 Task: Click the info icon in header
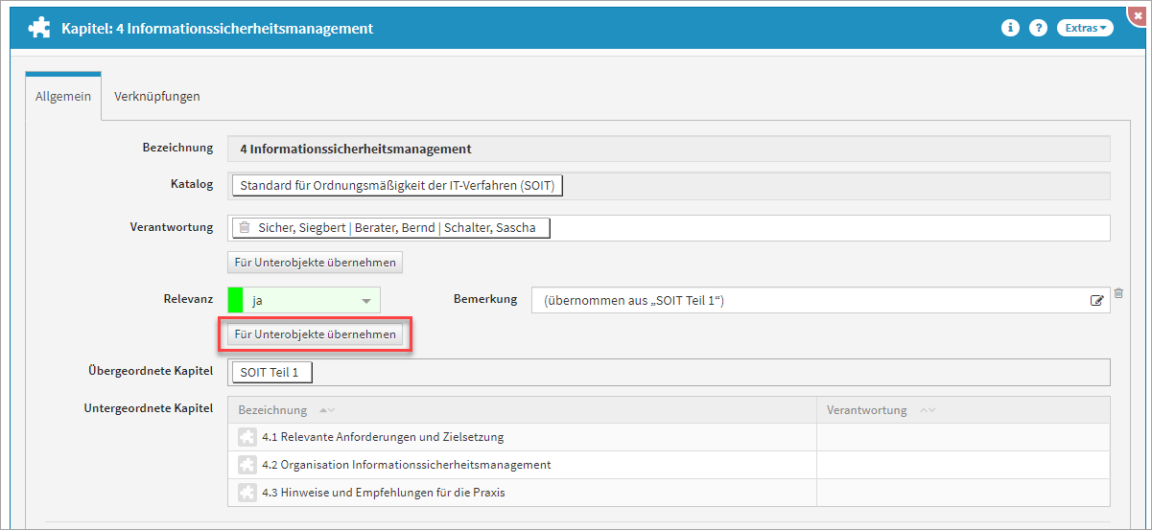1009,29
